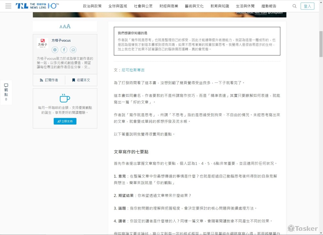Expand the 教育與知識 category menu
The height and width of the screenshot is (235, 323).
[220, 5]
